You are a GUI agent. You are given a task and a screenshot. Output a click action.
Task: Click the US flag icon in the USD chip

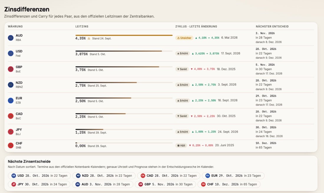click(x=14, y=176)
